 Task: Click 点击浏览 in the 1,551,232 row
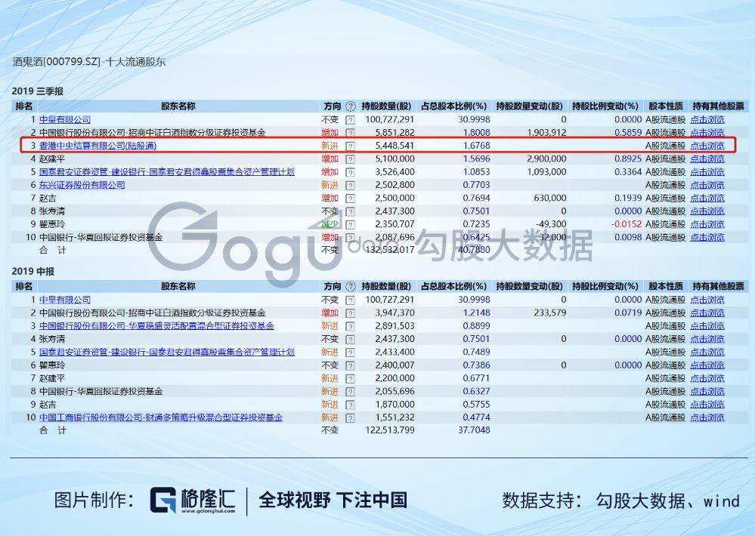tap(707, 417)
